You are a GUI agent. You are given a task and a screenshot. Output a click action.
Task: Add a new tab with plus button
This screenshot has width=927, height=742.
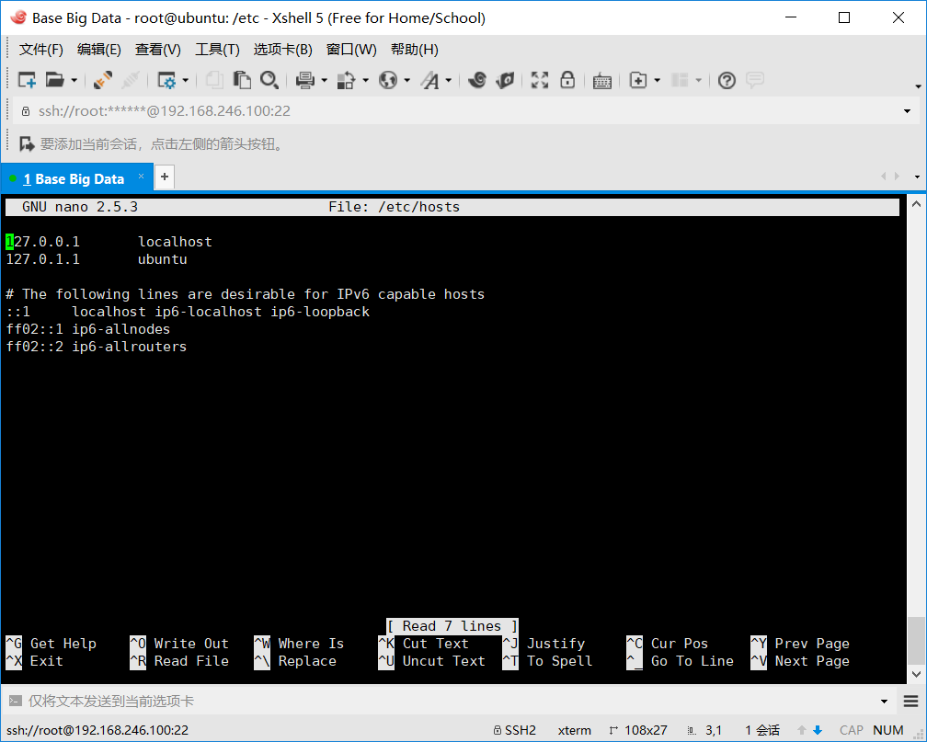tap(165, 177)
